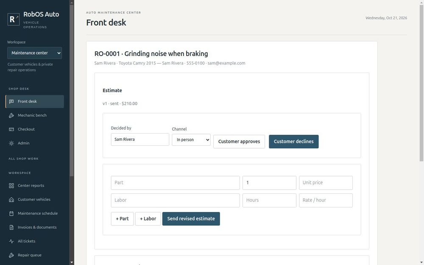The width and height of the screenshot is (424, 265).
Task: Open Invoices & documents
Action: coord(35,227)
